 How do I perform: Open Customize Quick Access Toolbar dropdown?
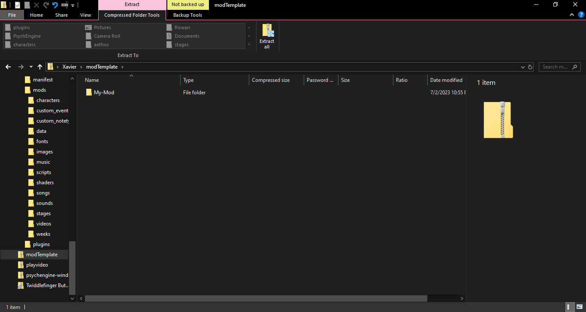click(72, 5)
